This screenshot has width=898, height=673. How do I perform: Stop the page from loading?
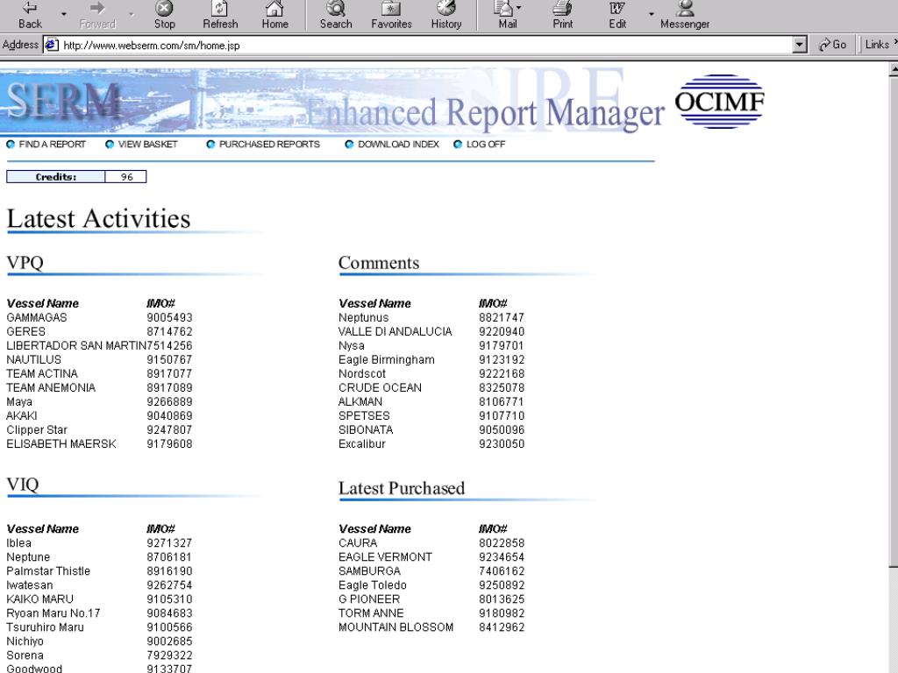pos(164,16)
